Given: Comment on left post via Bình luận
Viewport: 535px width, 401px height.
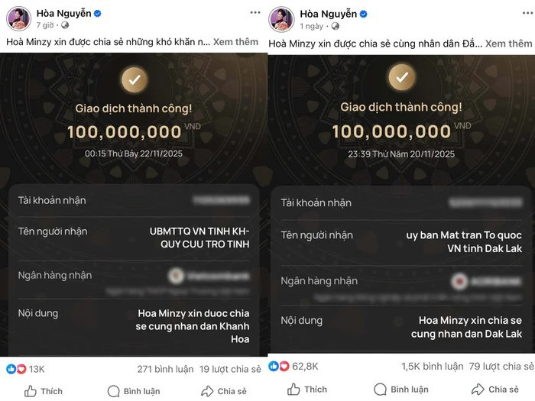Looking at the screenshot, I should [x=135, y=391].
